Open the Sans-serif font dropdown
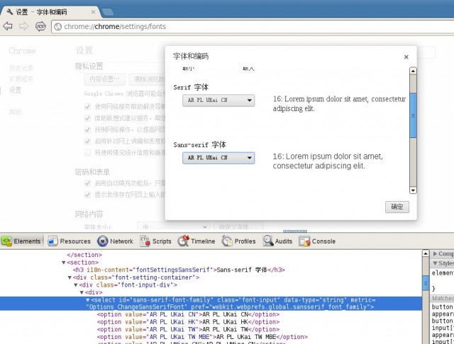Image resolution: width=454 pixels, height=344 pixels. tap(218, 158)
